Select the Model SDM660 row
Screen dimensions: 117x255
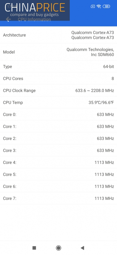click(x=58, y=52)
